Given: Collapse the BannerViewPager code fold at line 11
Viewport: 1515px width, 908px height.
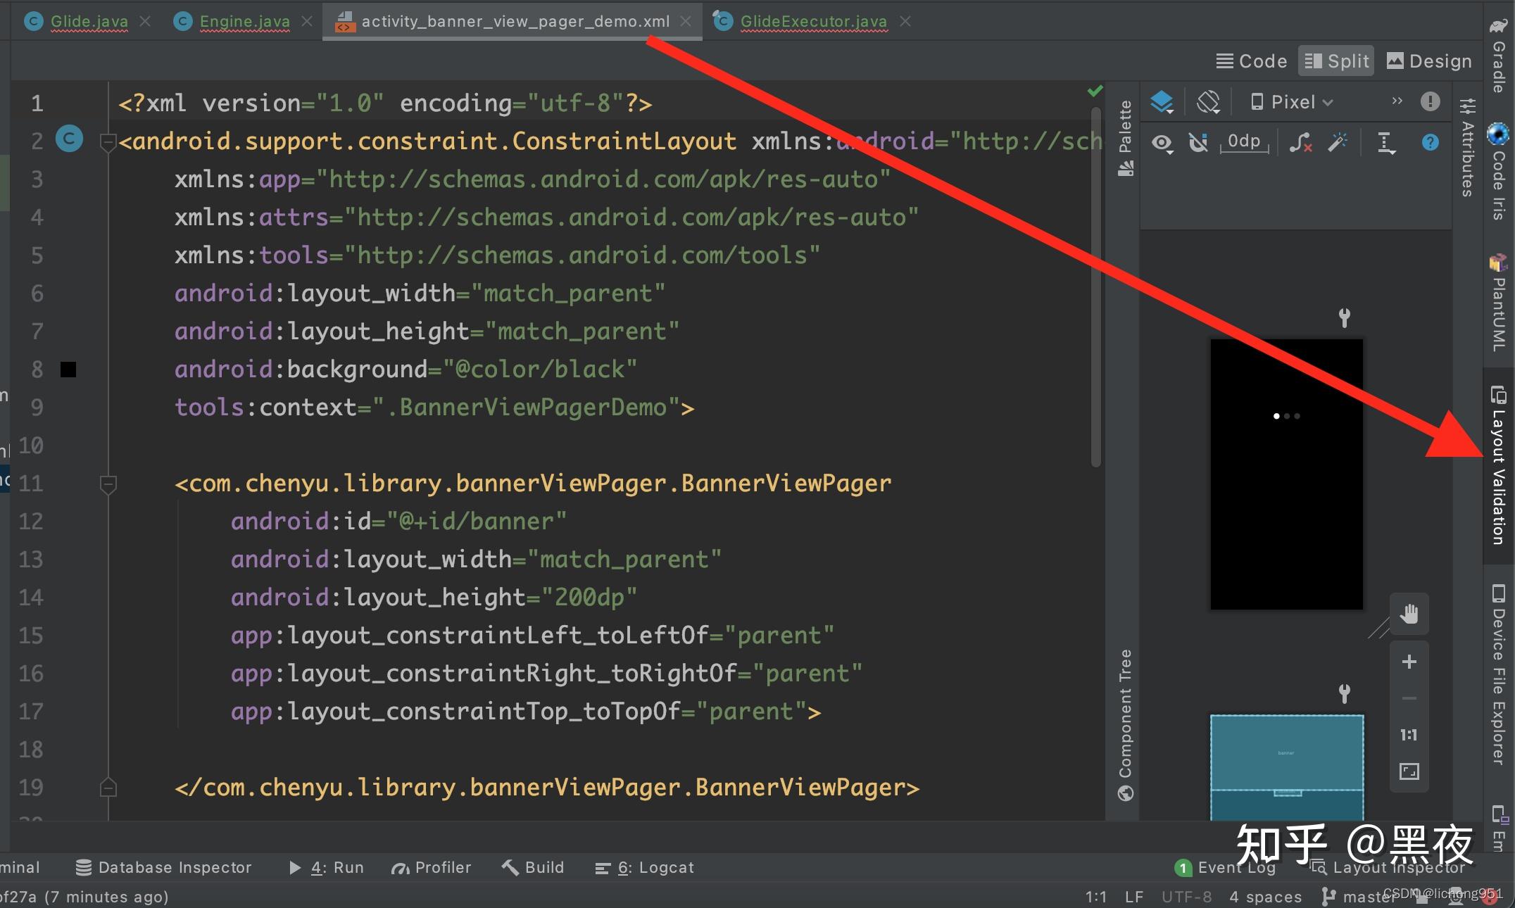Looking at the screenshot, I should point(108,483).
